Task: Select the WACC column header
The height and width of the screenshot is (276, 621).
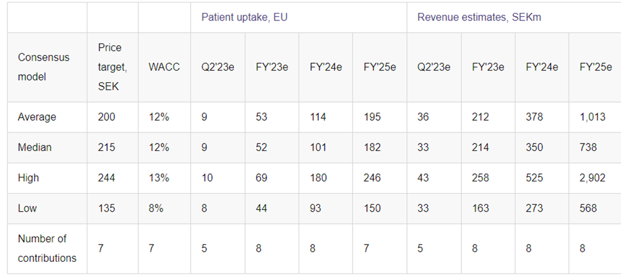Action: click(x=164, y=67)
